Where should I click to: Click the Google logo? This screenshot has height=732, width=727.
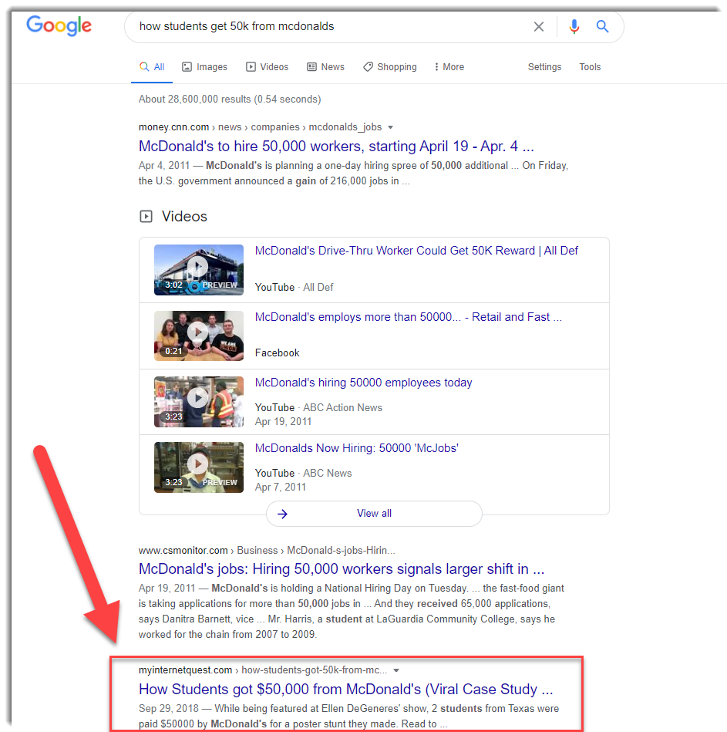pyautogui.click(x=59, y=25)
